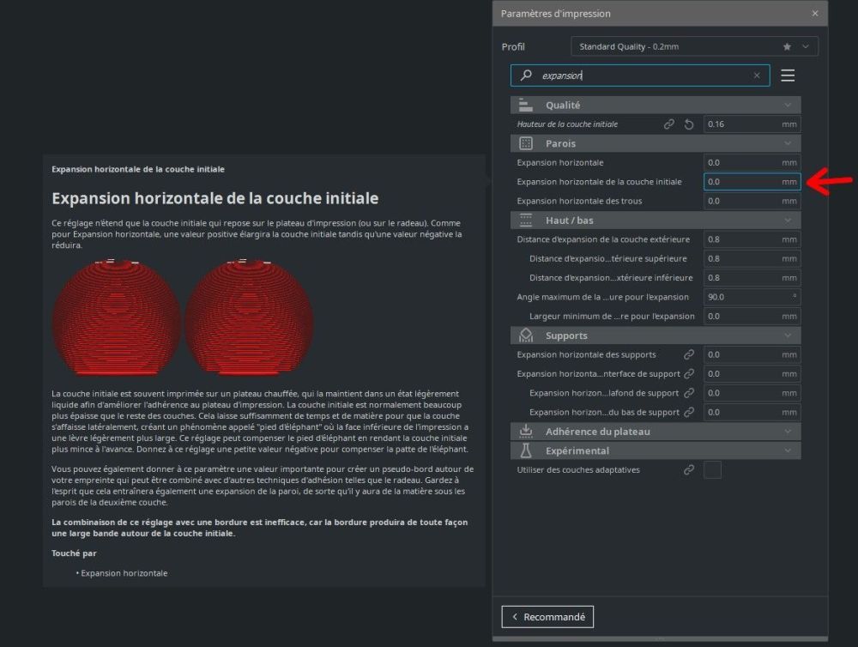This screenshot has width=858, height=647.
Task: Reset Hauteur de la couche initiale with revert arrow
Action: pyautogui.click(x=689, y=124)
